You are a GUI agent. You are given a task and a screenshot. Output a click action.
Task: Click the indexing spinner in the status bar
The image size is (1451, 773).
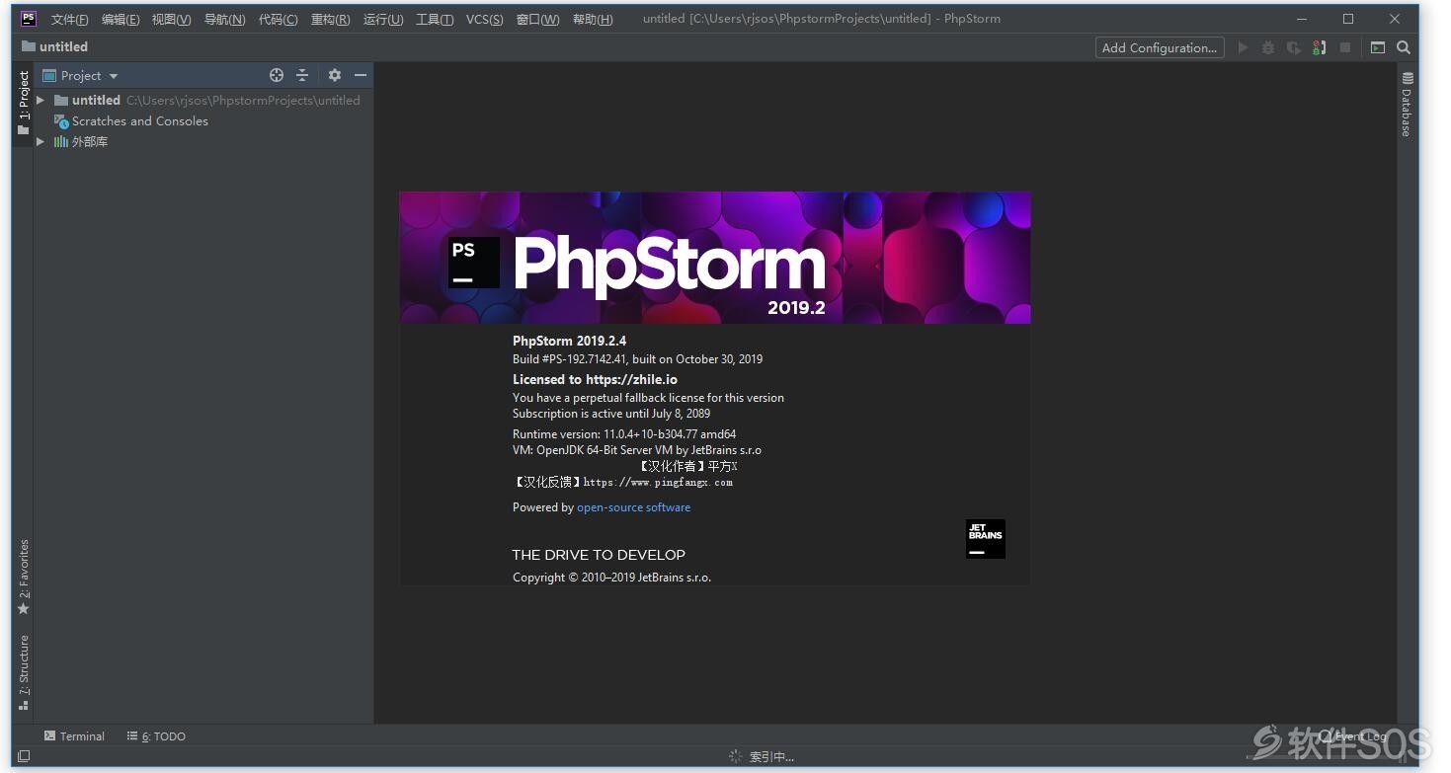point(736,756)
